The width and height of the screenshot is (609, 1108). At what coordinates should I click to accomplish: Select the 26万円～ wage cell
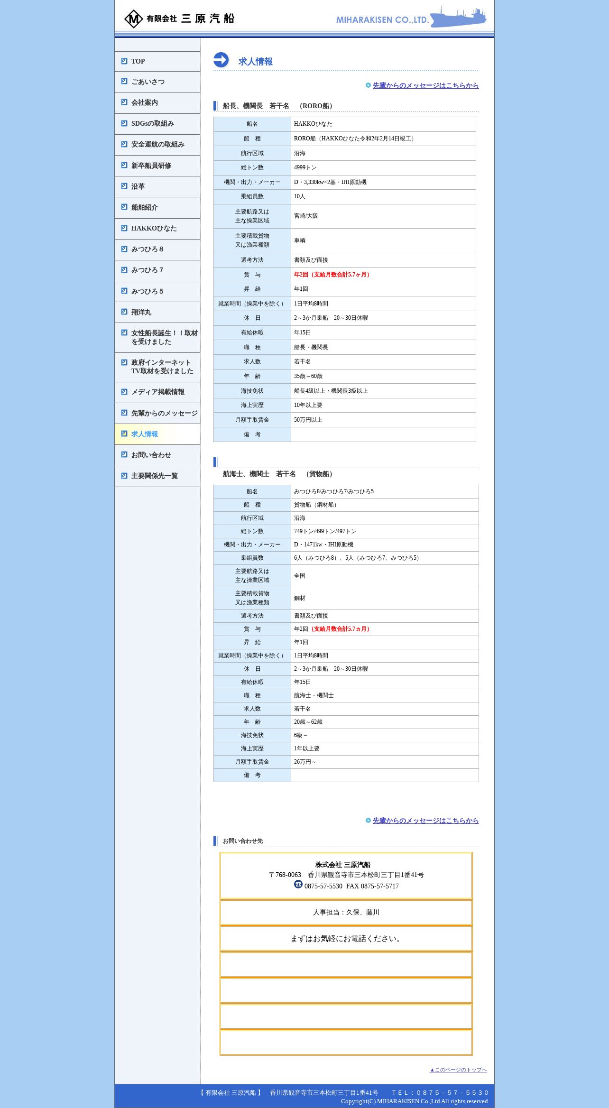[385, 762]
